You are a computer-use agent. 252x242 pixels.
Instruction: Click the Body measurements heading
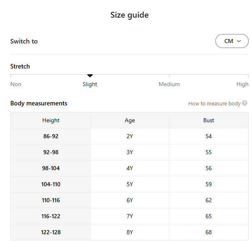tap(39, 103)
